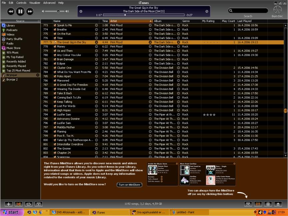The height and width of the screenshot is (216, 288).
Task: Click the arrow next to the Money song name
Action: 96,46
